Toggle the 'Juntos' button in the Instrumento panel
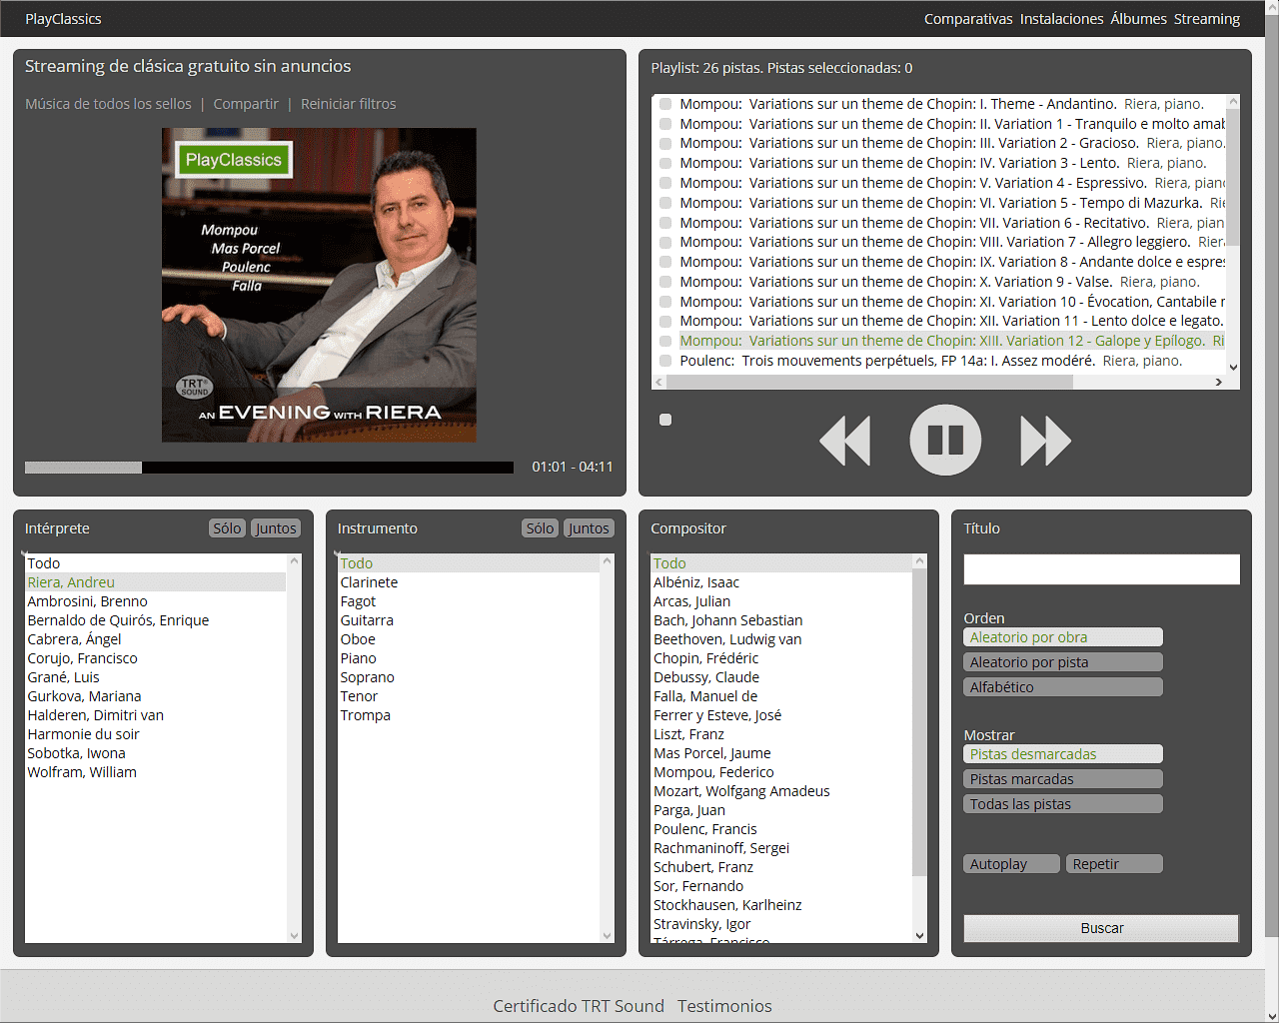Screen dimensions: 1279x1023 click(x=589, y=528)
